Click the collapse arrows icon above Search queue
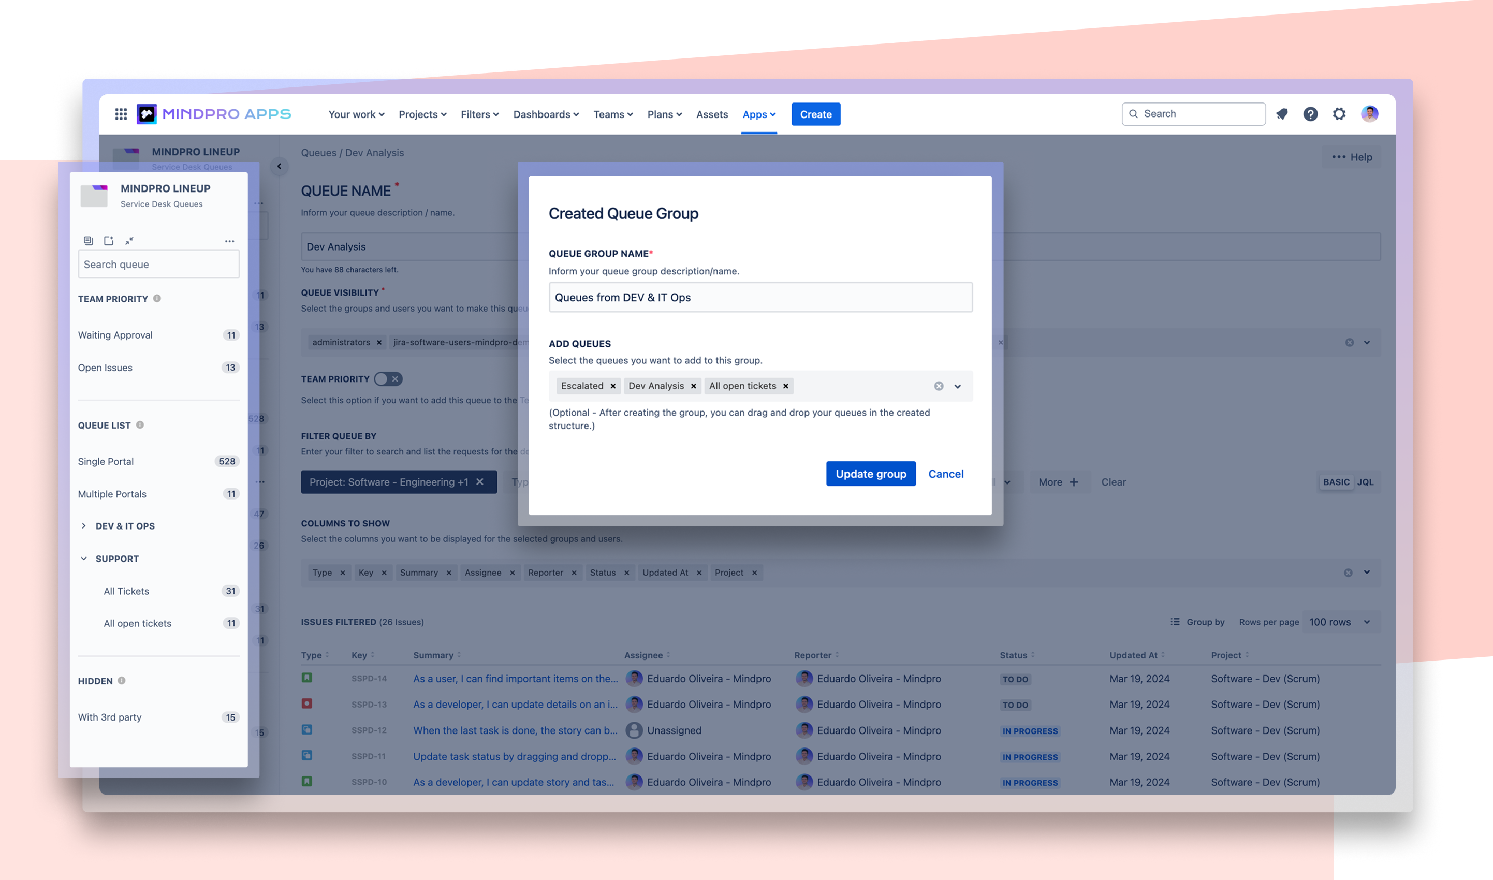1493x880 pixels. coord(129,240)
